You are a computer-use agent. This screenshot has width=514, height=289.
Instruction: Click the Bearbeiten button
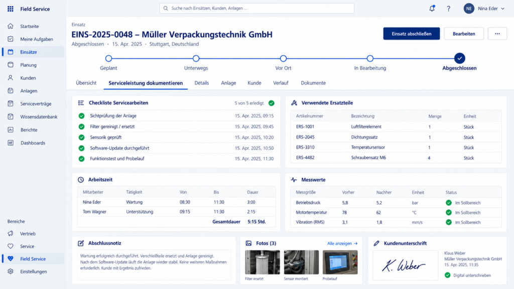pos(464,34)
